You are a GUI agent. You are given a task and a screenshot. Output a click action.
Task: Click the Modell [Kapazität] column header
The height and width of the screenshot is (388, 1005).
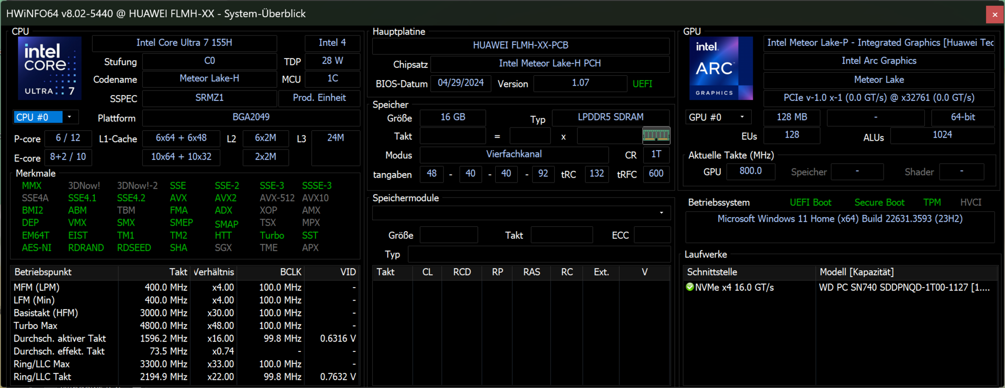pos(856,272)
